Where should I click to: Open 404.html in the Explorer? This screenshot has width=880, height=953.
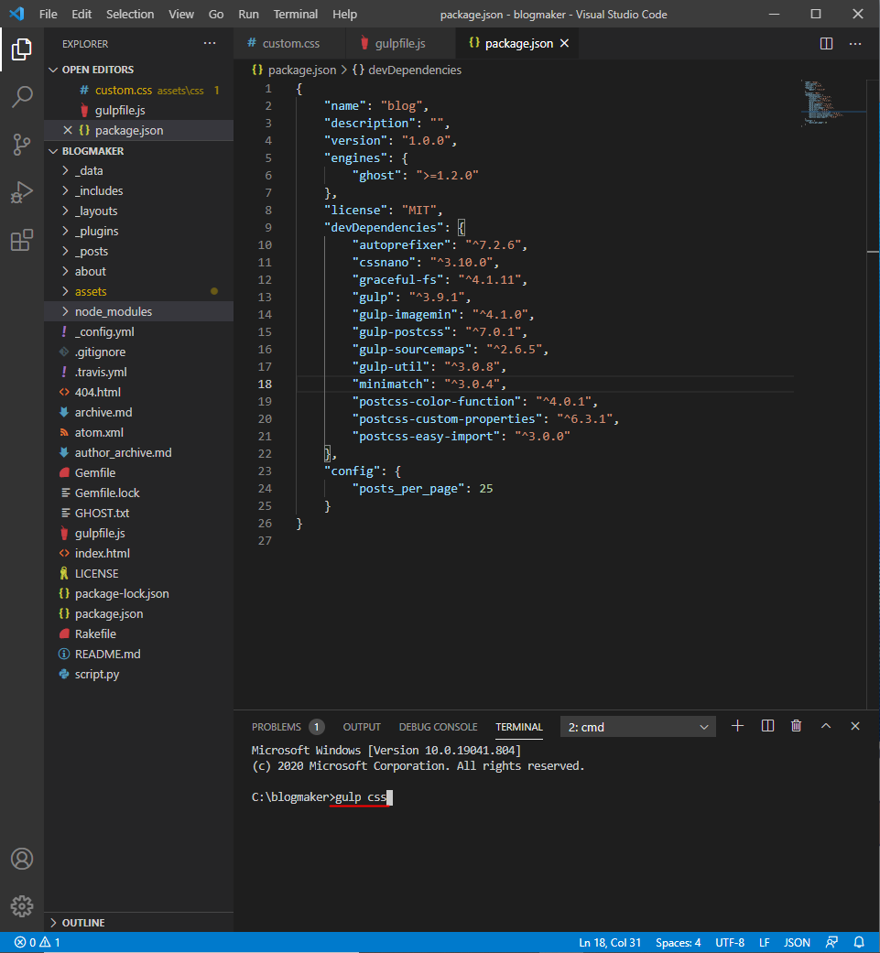tap(138, 392)
